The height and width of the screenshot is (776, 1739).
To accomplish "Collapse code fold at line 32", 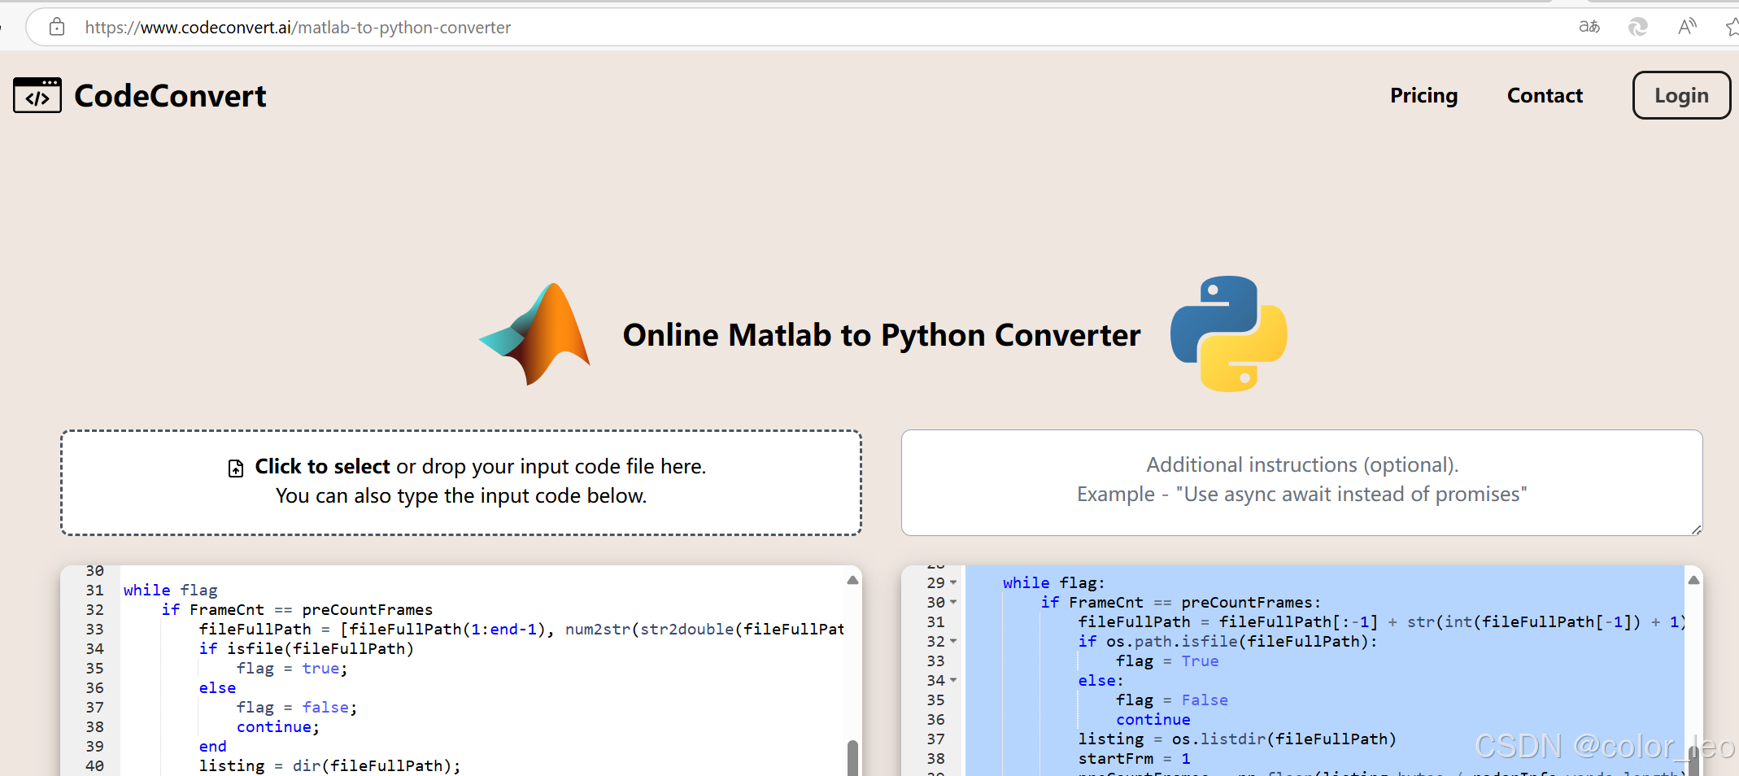I will coord(952,641).
